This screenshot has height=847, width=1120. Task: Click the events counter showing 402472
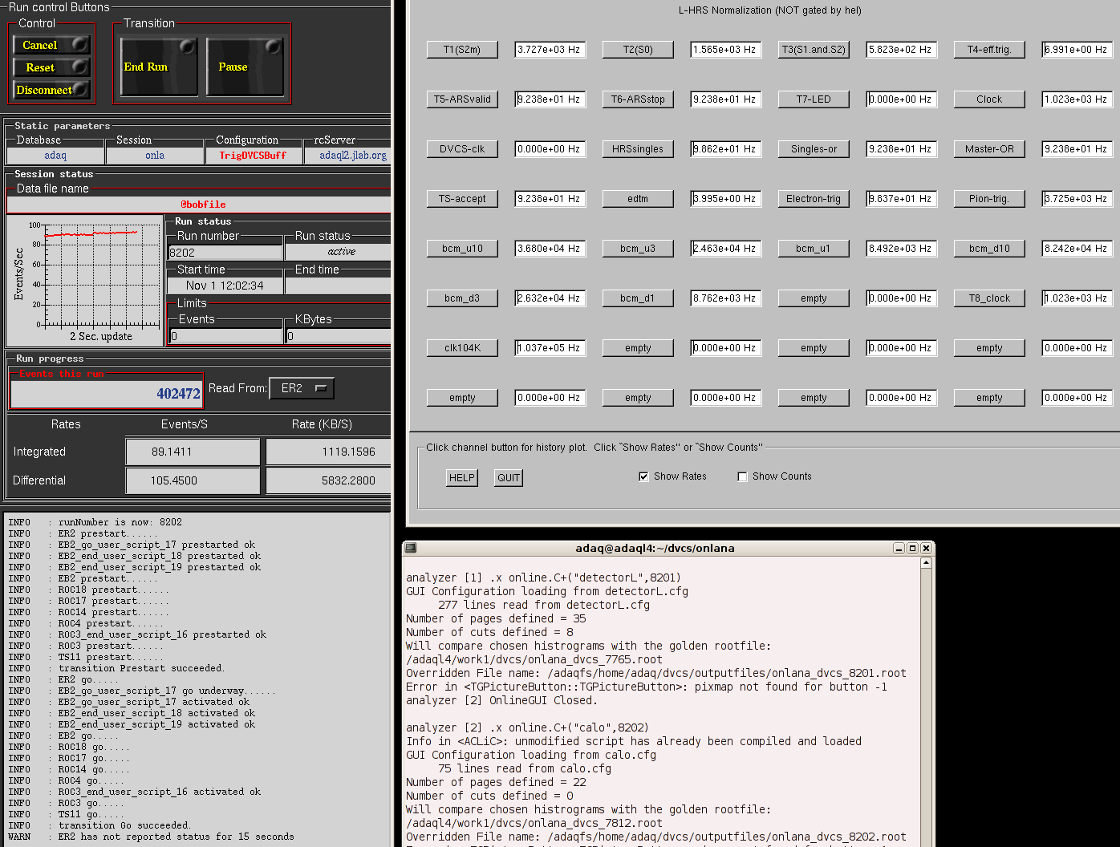tap(107, 393)
